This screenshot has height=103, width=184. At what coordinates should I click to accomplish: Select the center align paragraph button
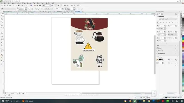point(163,22)
